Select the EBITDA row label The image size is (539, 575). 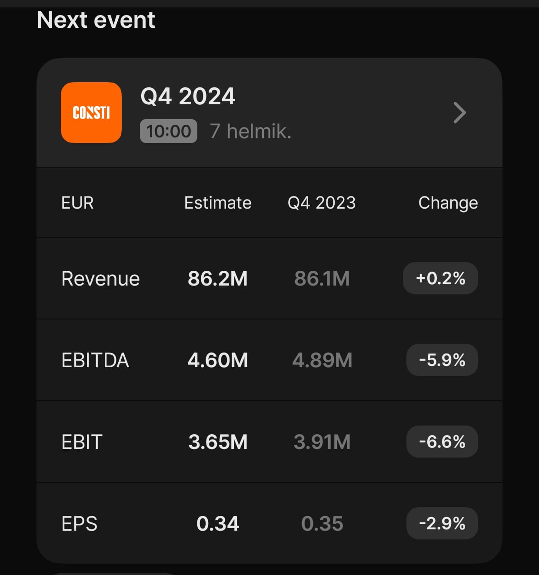click(x=95, y=360)
